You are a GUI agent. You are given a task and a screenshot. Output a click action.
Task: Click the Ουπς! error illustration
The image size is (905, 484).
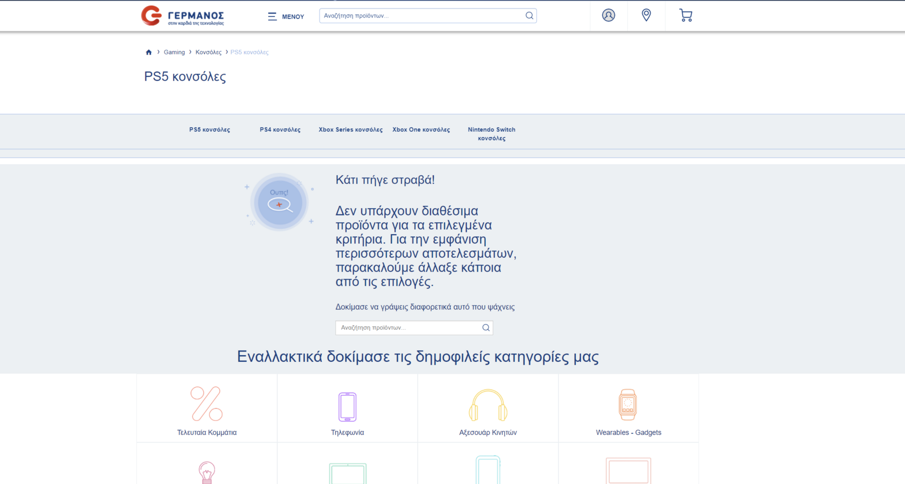tap(279, 202)
